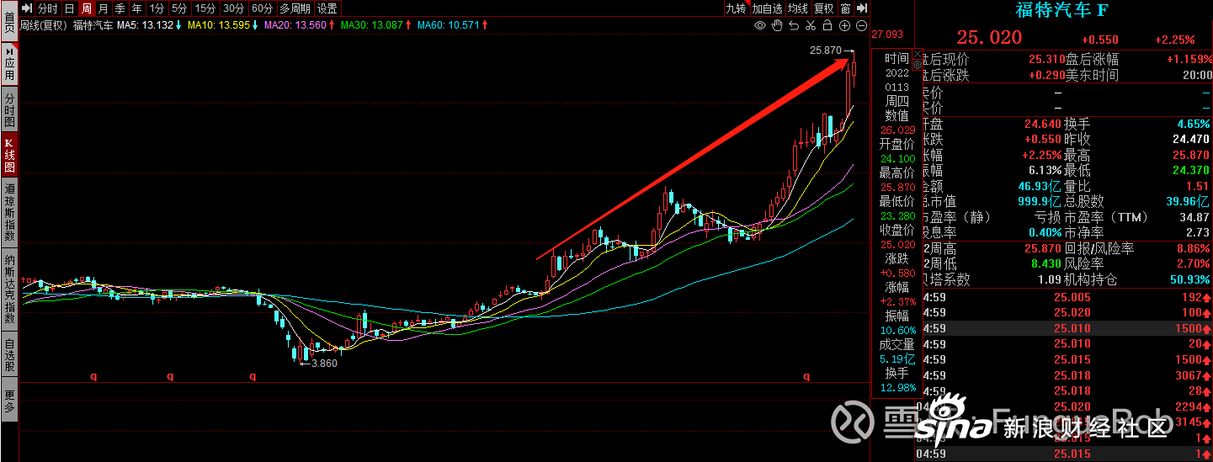Open the 多周期 multi-period view
Screen dimensions: 1213x462
pyautogui.click(x=295, y=8)
